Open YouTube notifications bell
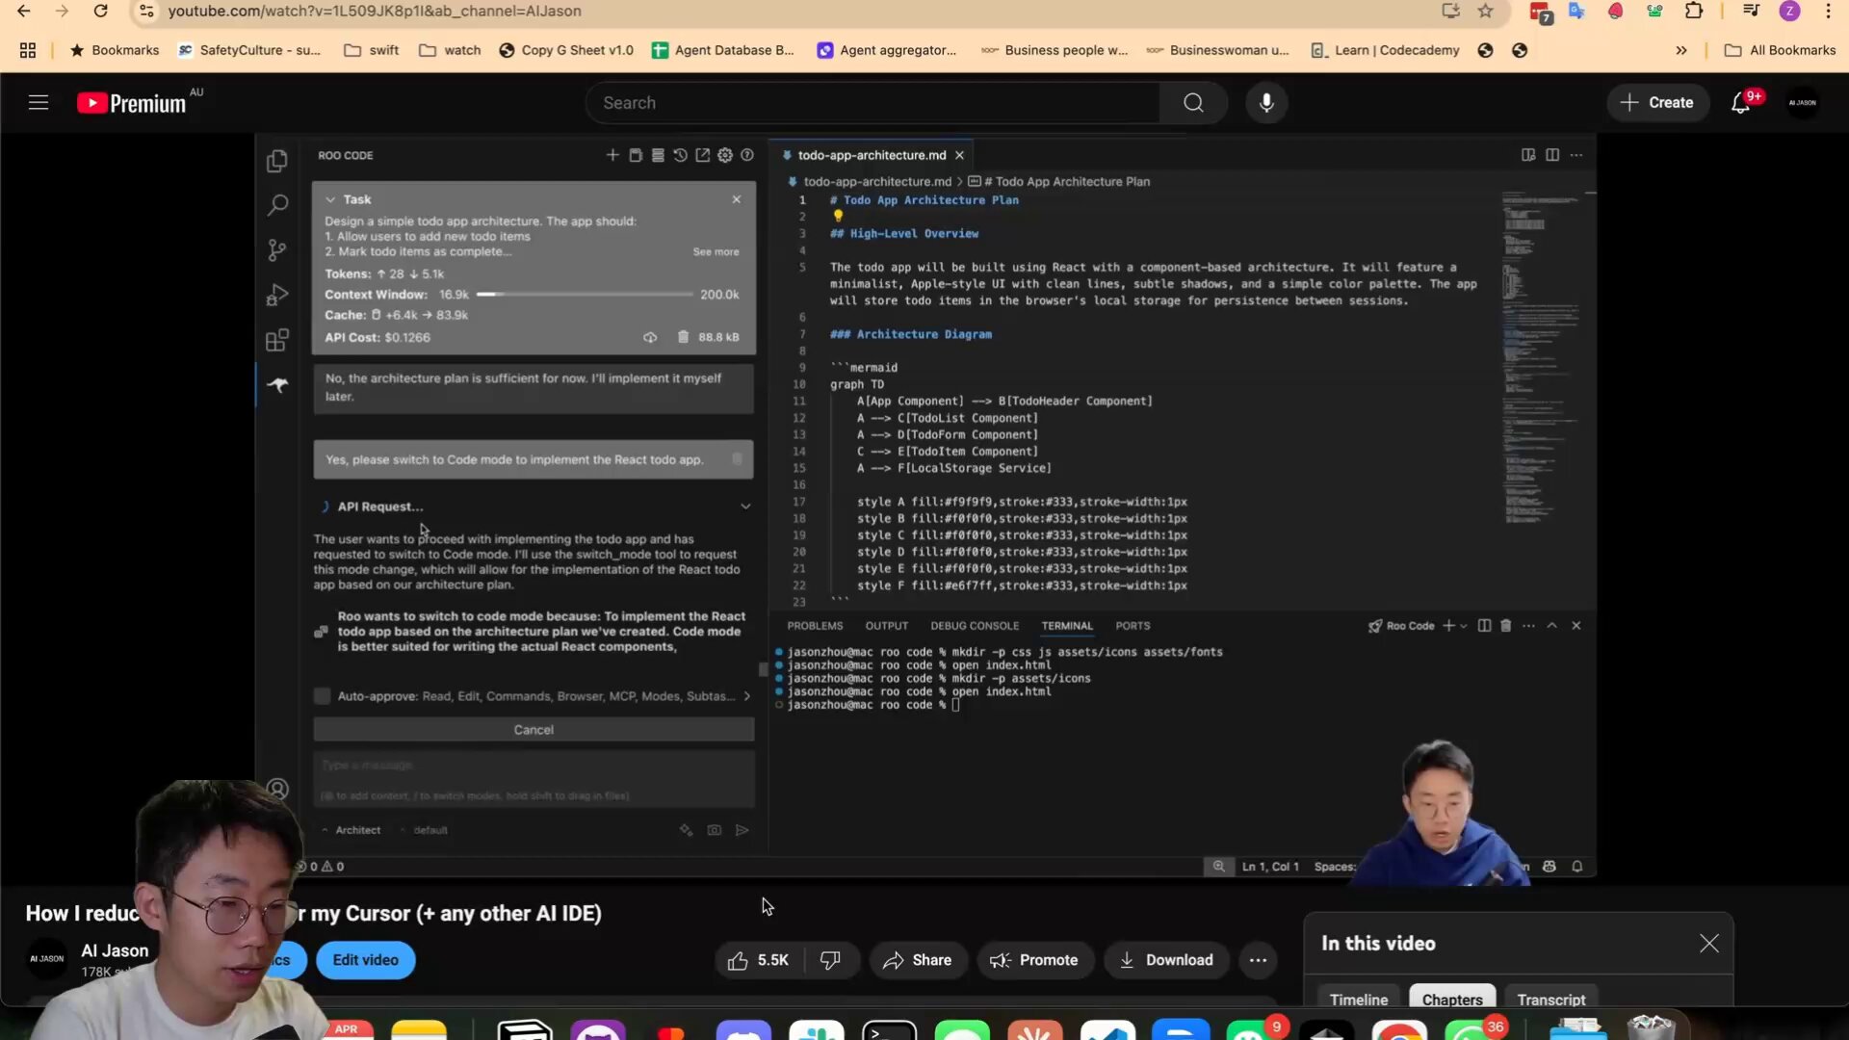This screenshot has width=1849, height=1040. point(1741,103)
